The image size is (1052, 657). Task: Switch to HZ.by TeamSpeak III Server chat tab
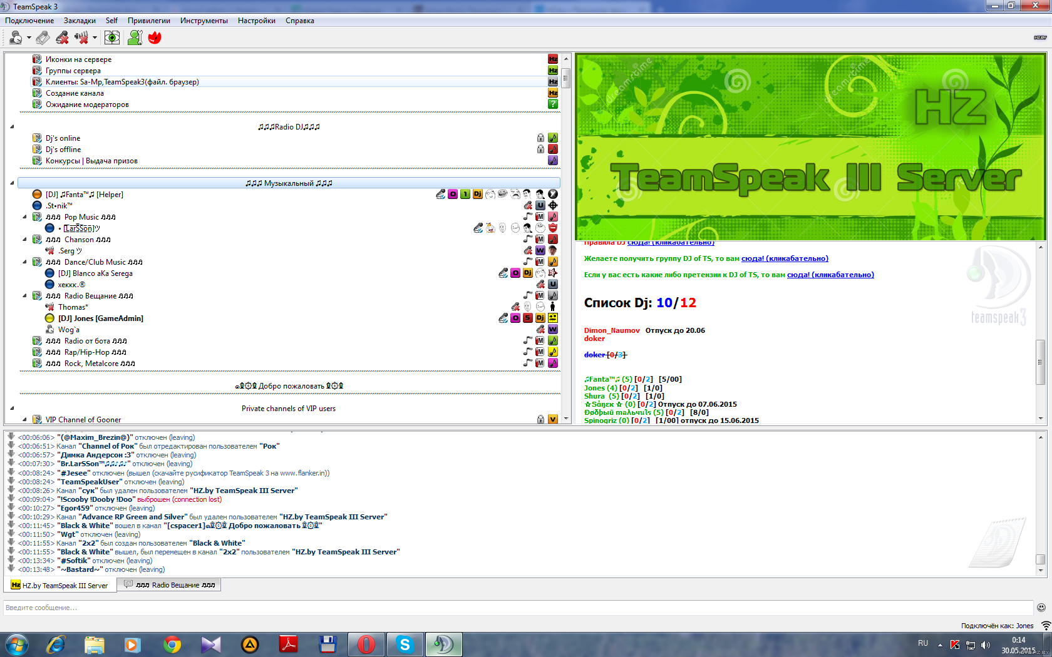60,586
